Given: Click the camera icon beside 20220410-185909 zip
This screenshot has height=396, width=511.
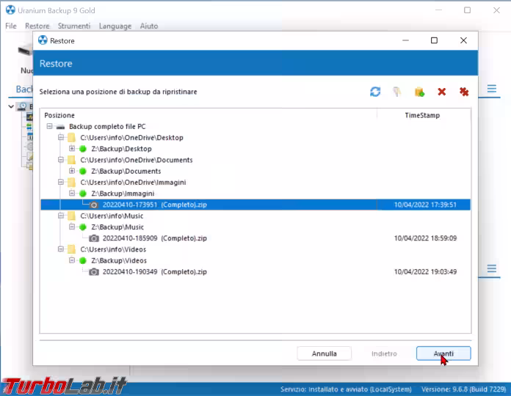Looking at the screenshot, I should coord(94,238).
